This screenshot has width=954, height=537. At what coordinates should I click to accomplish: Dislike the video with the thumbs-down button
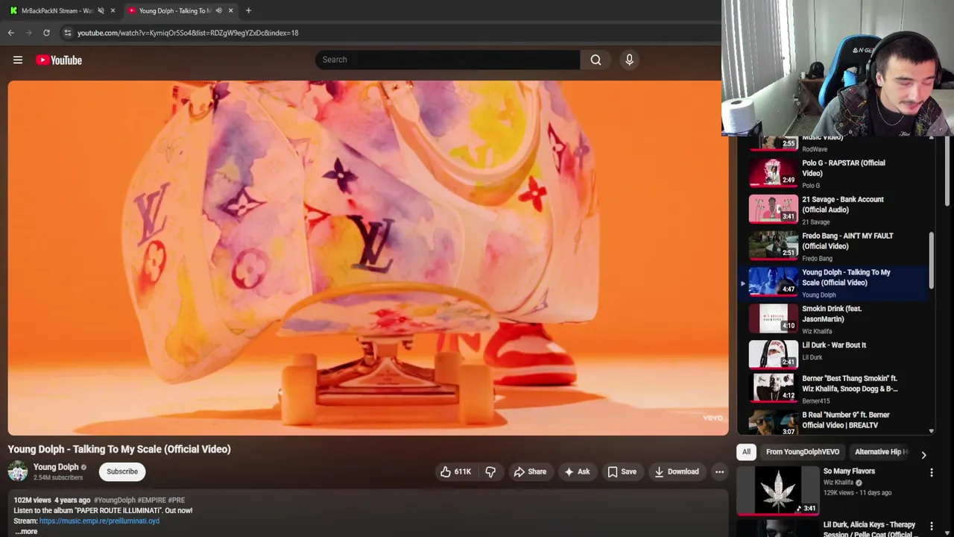click(x=490, y=471)
